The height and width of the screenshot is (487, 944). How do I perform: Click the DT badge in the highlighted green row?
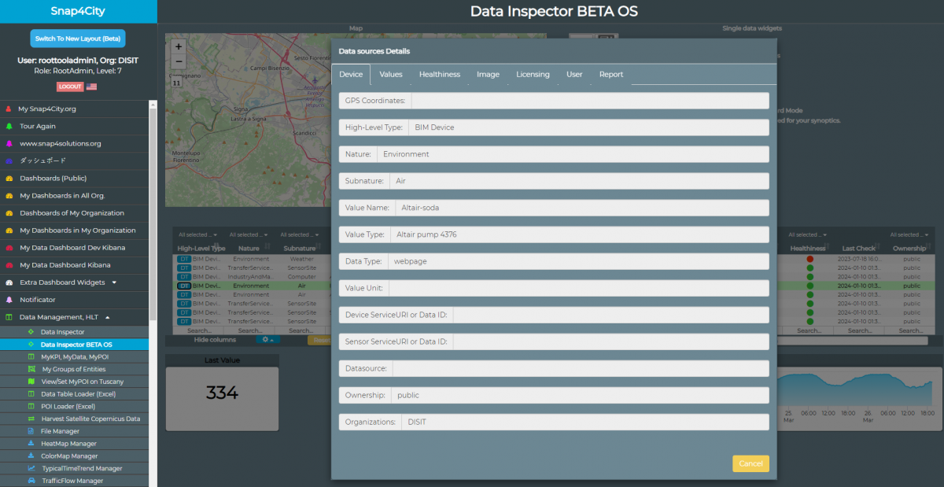coord(184,286)
